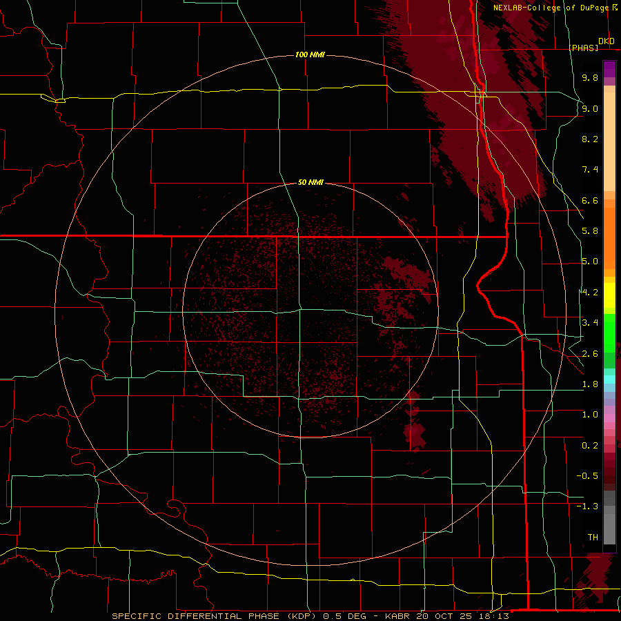Select the bright green swatch on the color bar

[609, 333]
